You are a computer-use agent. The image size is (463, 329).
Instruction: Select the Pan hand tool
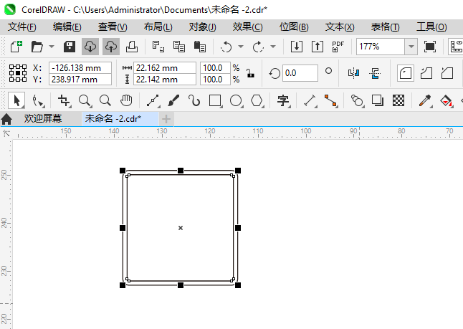(126, 101)
